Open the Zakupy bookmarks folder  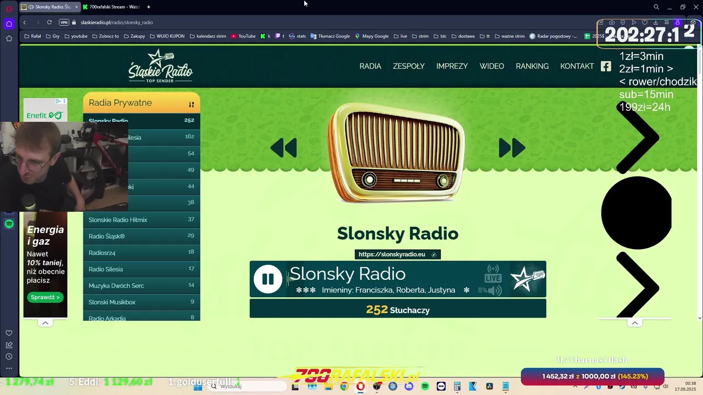[134, 36]
